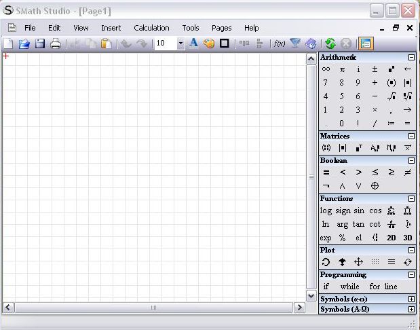Insert matrix transpose operator
The height and width of the screenshot is (330, 420).
click(x=359, y=148)
